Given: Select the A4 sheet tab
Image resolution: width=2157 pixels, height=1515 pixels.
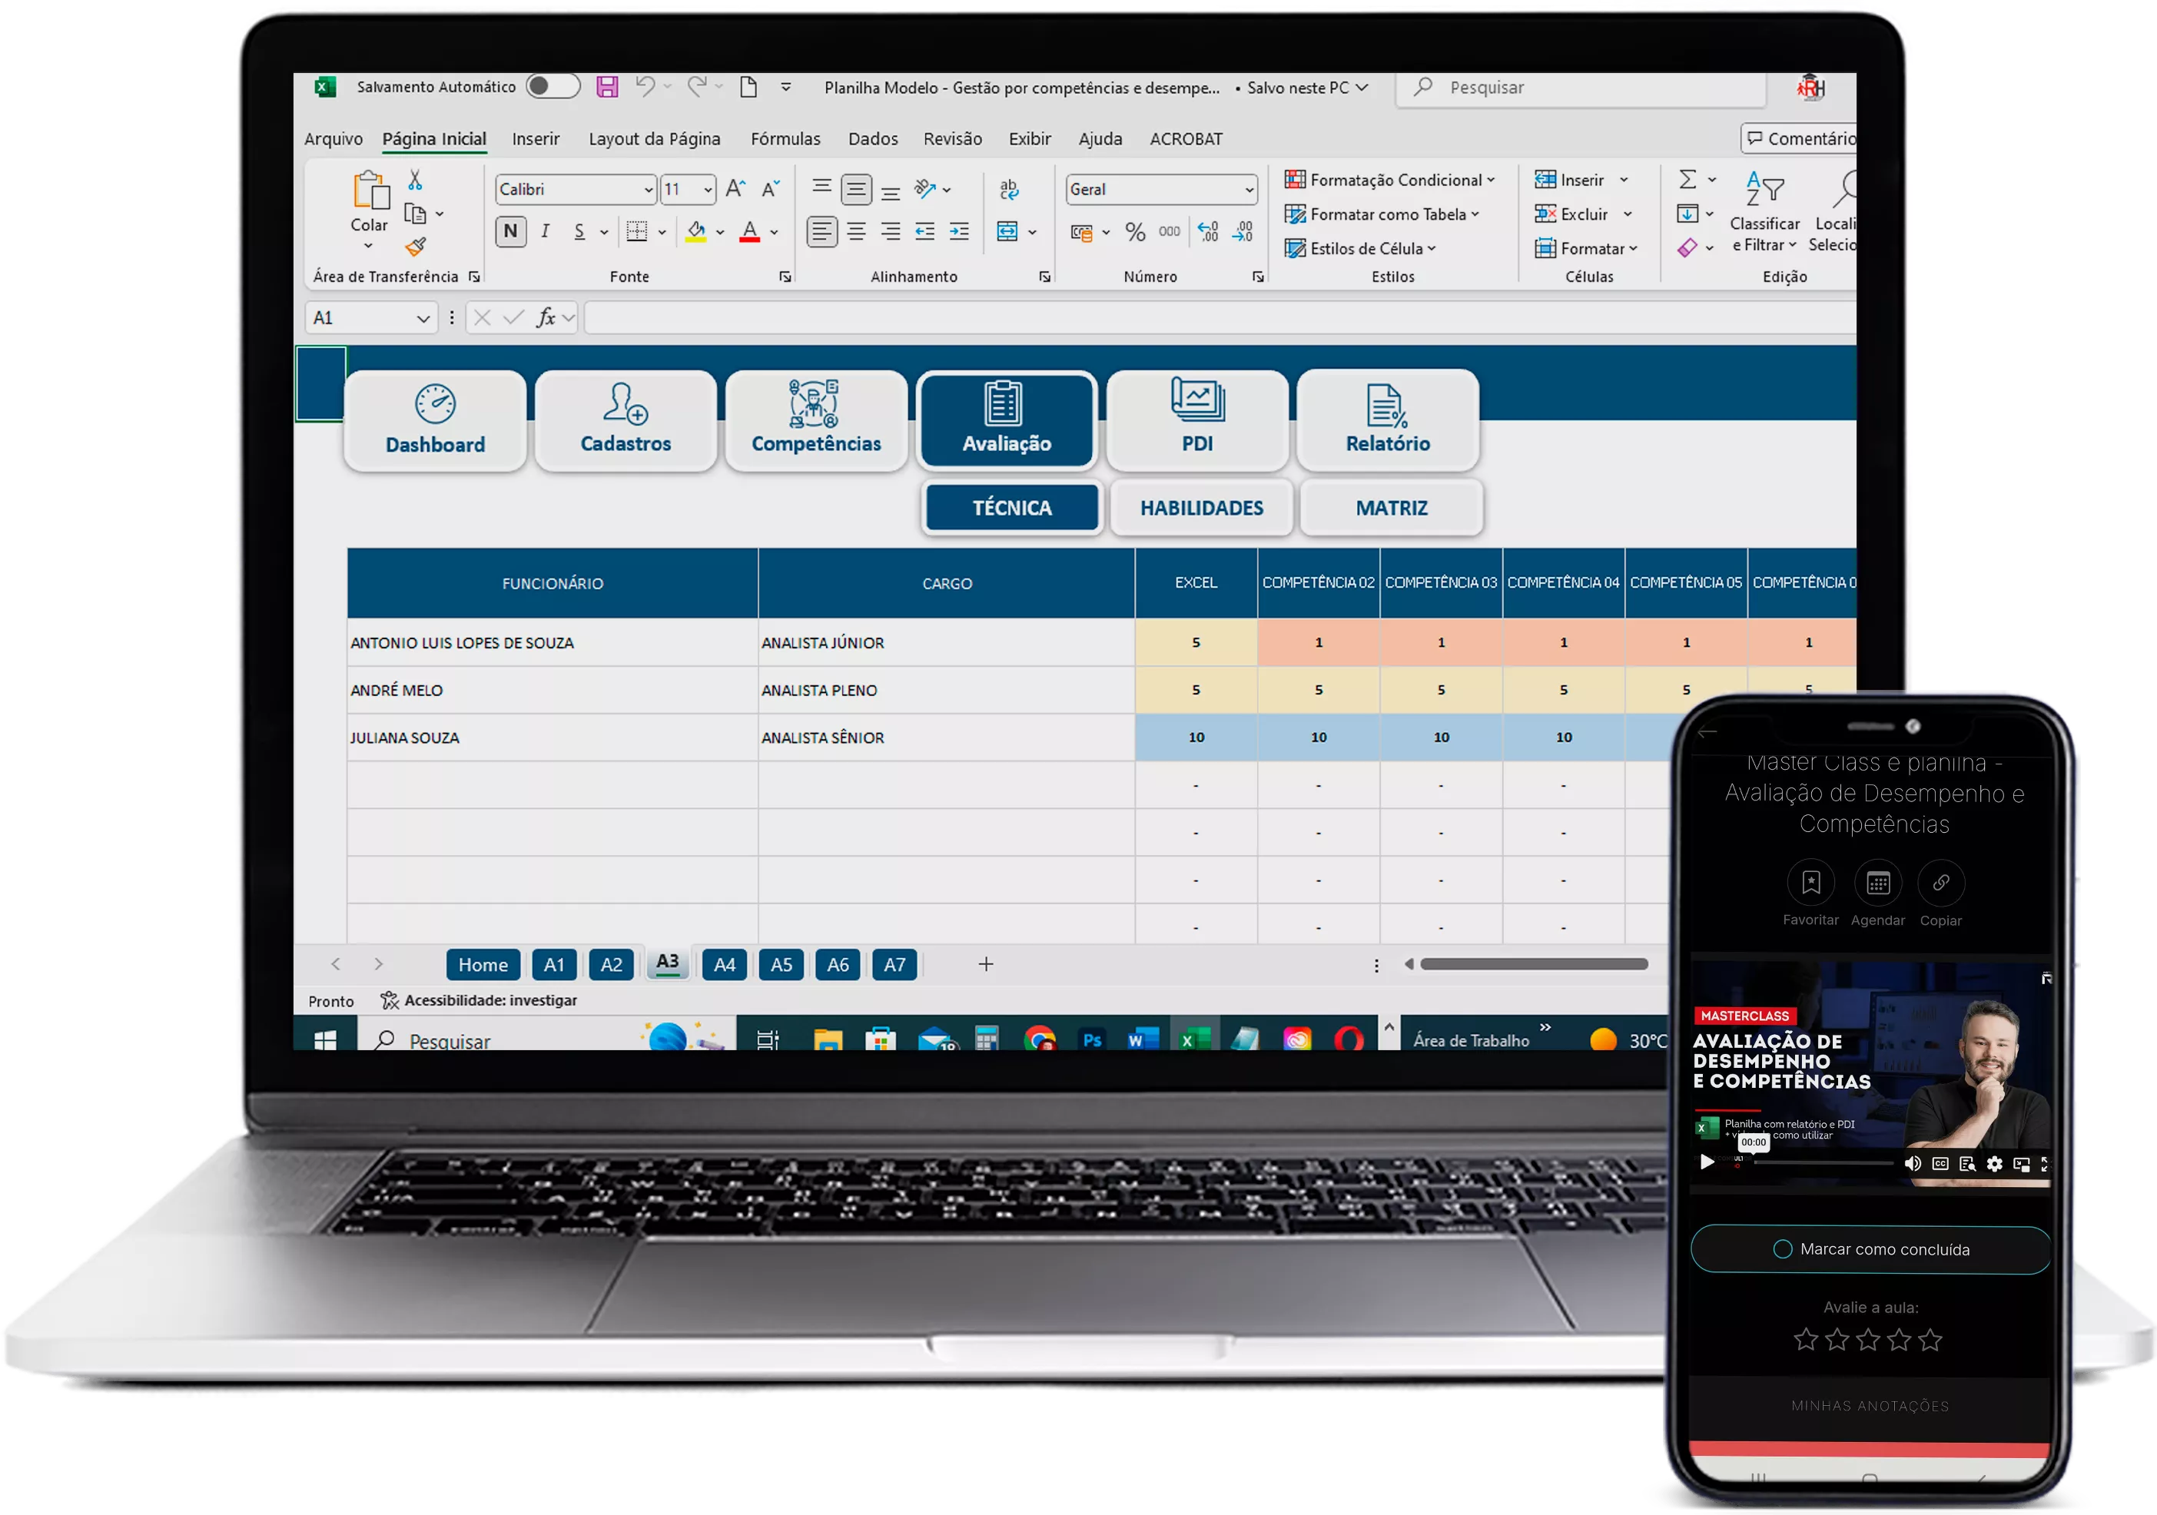Looking at the screenshot, I should (x=725, y=965).
